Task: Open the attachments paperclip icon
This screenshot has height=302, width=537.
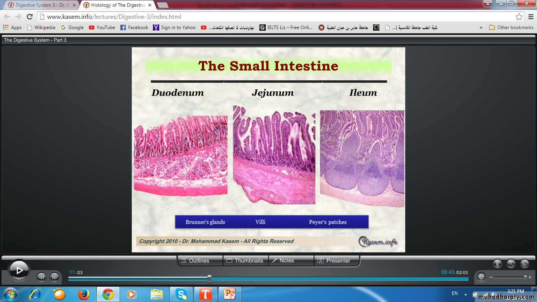Action: 497,263
